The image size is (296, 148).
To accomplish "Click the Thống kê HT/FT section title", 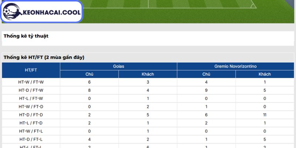I will 44,57.
